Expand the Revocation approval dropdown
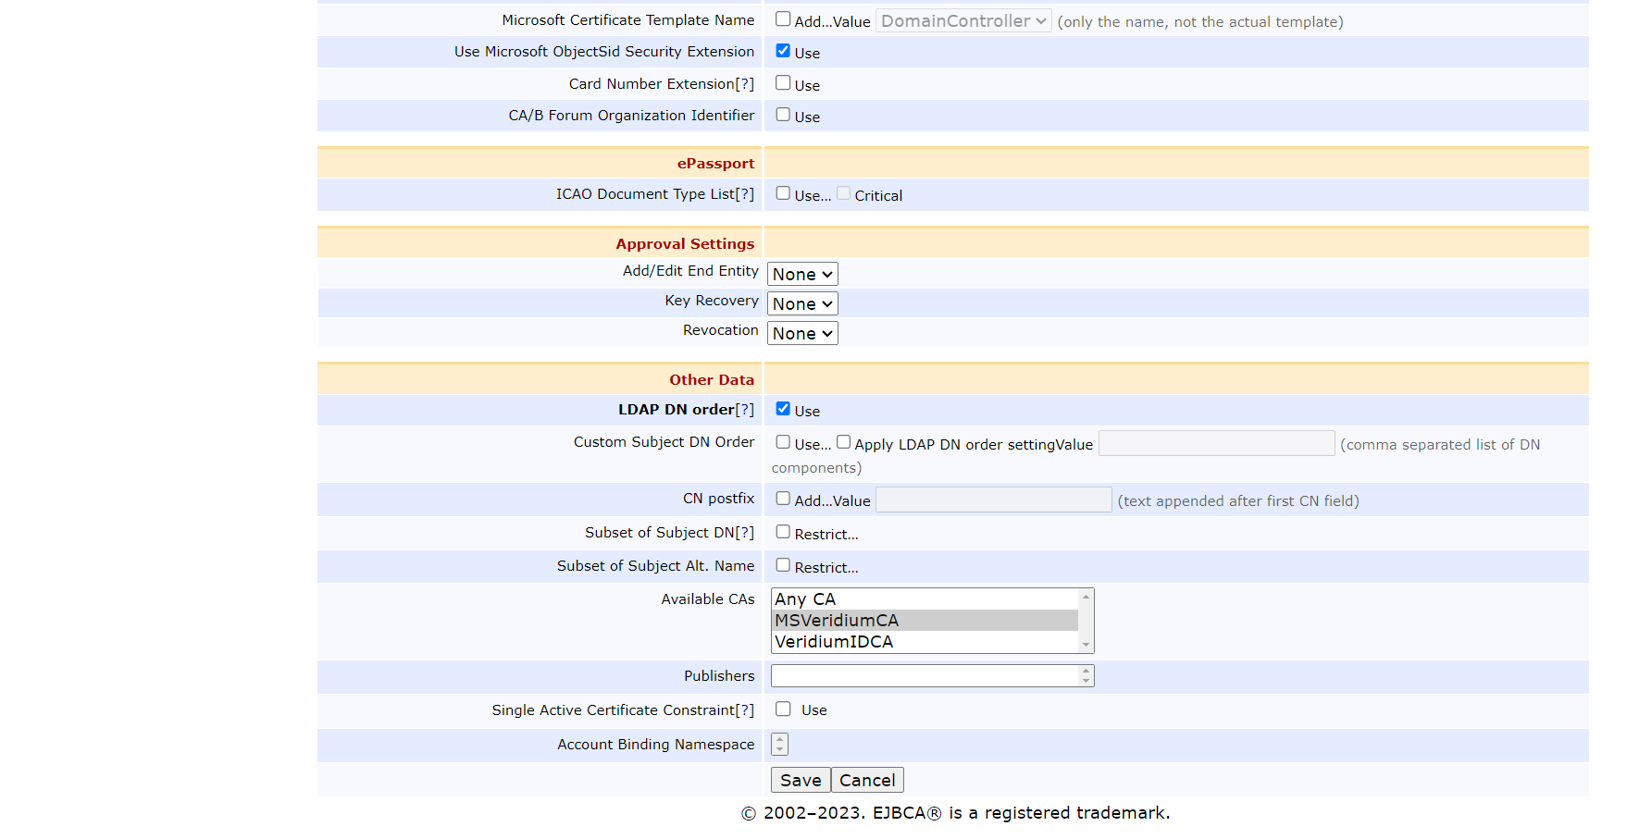The height and width of the screenshot is (839, 1627). pos(802,334)
